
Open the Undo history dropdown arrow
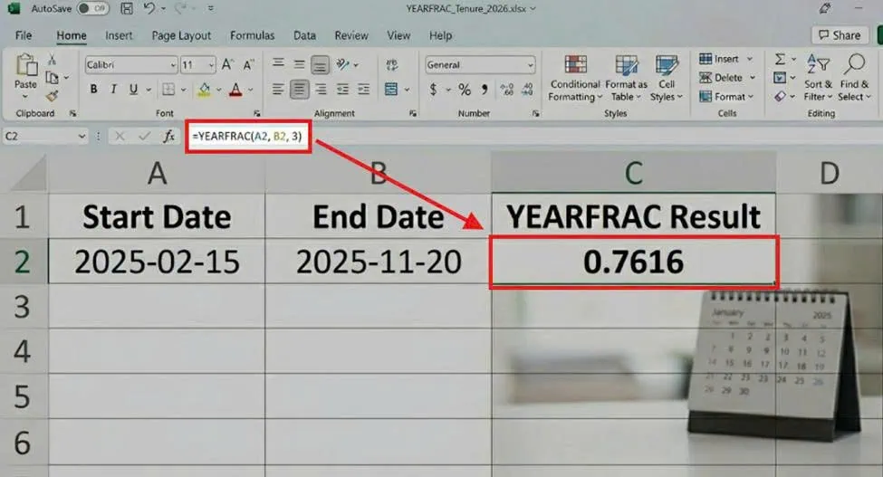click(x=163, y=9)
